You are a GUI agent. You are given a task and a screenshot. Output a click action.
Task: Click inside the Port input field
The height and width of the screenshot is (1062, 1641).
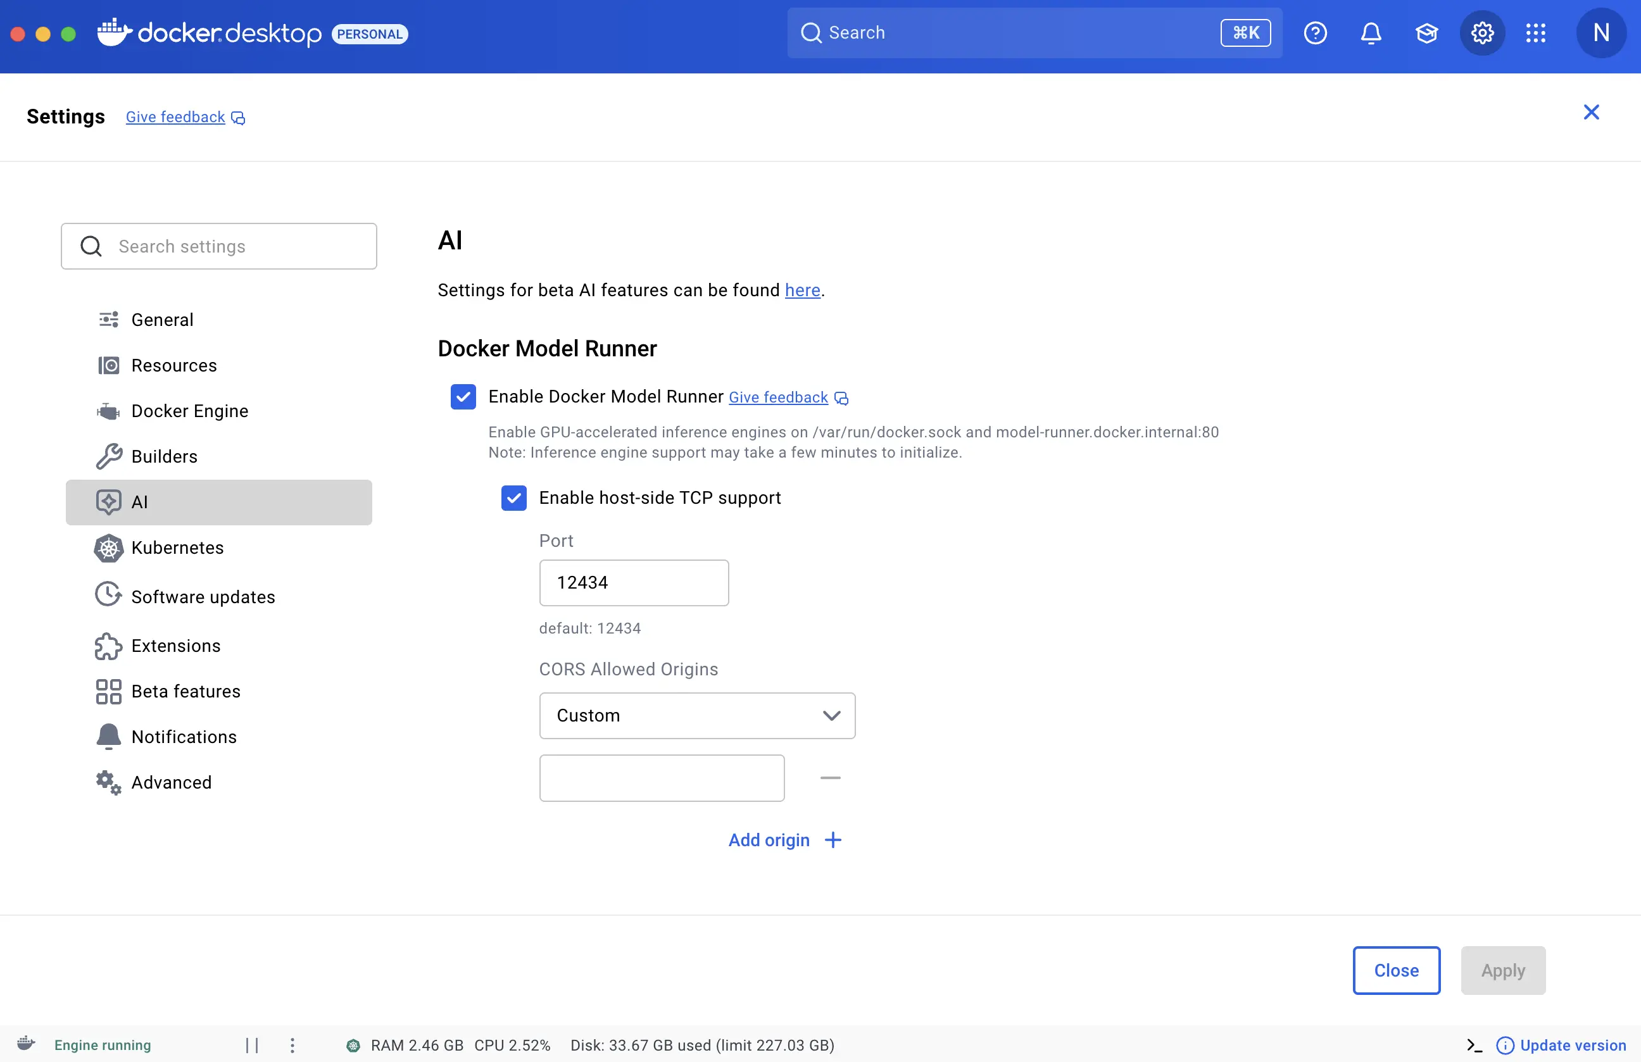[x=634, y=582]
